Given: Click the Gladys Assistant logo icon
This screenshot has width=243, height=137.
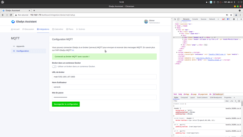Looking at the screenshot, I should tap(13, 22).
